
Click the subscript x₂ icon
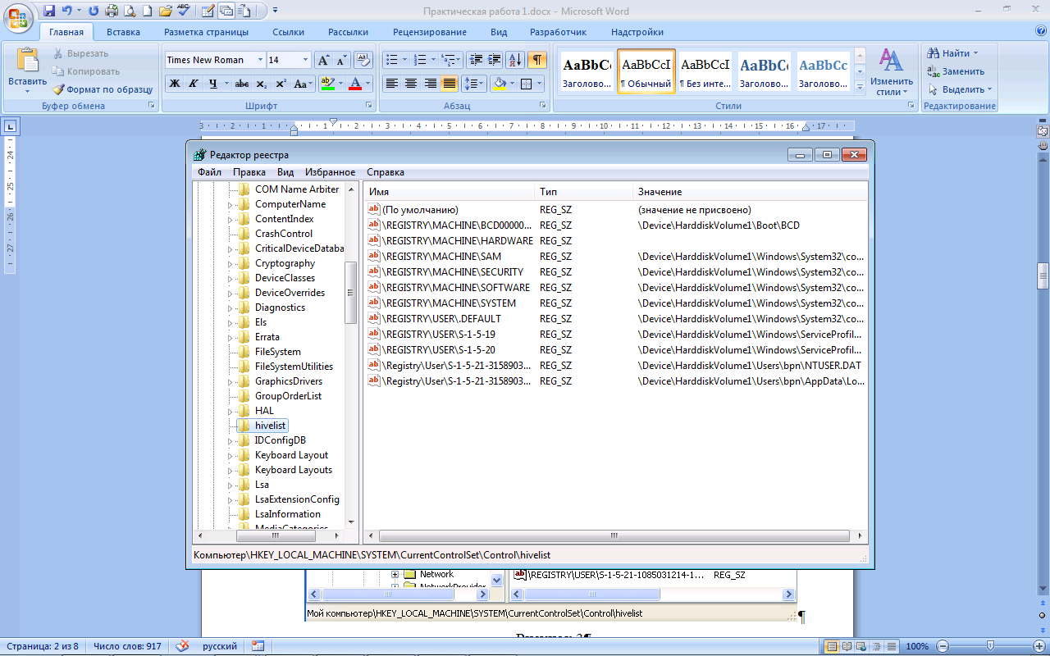[261, 84]
